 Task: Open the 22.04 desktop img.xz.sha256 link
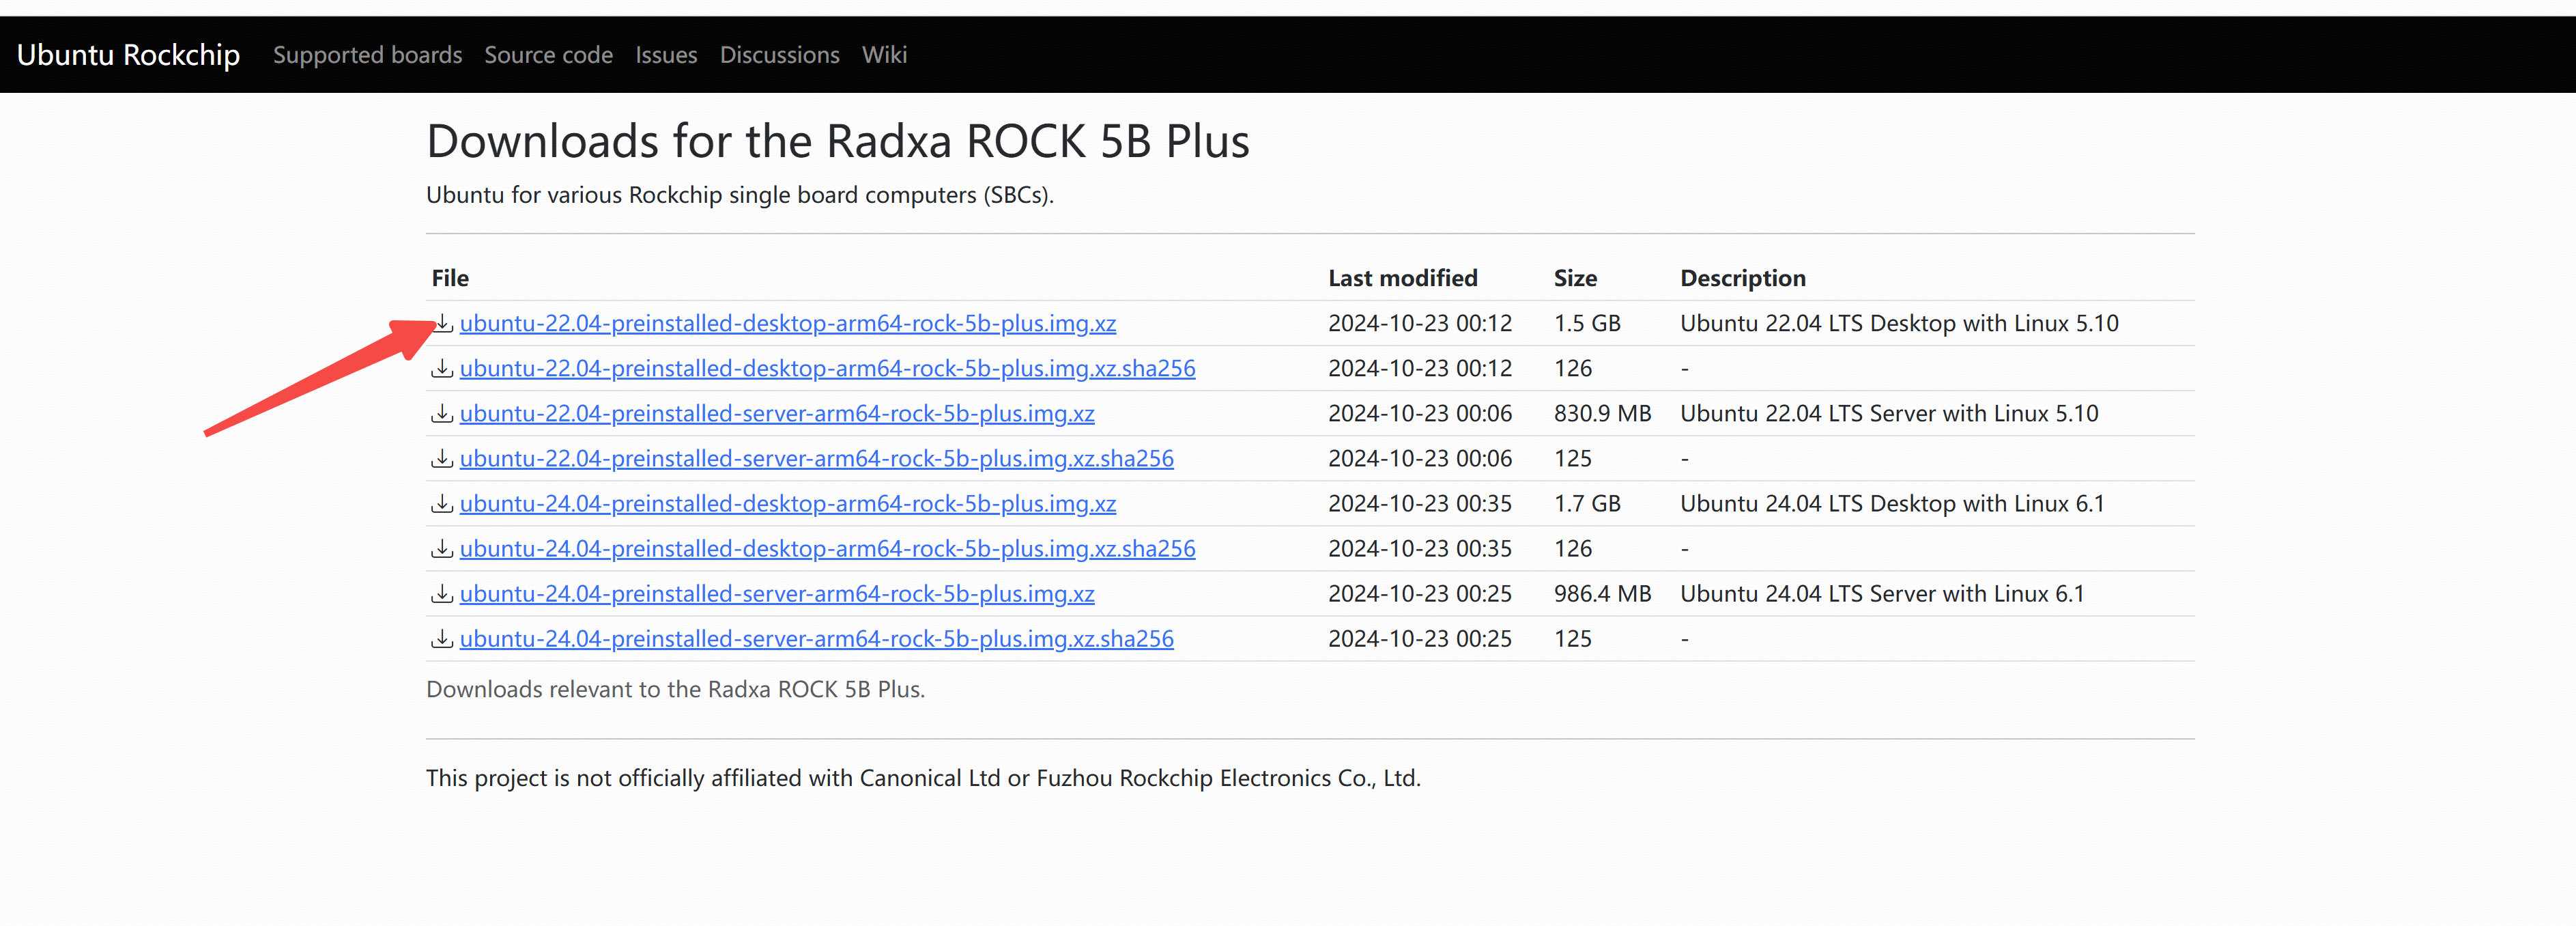pos(827,369)
